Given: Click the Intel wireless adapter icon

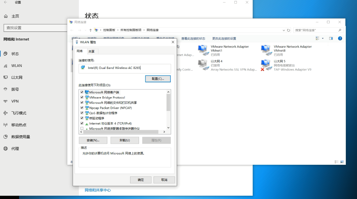Looking at the screenshot, I should [83, 68].
